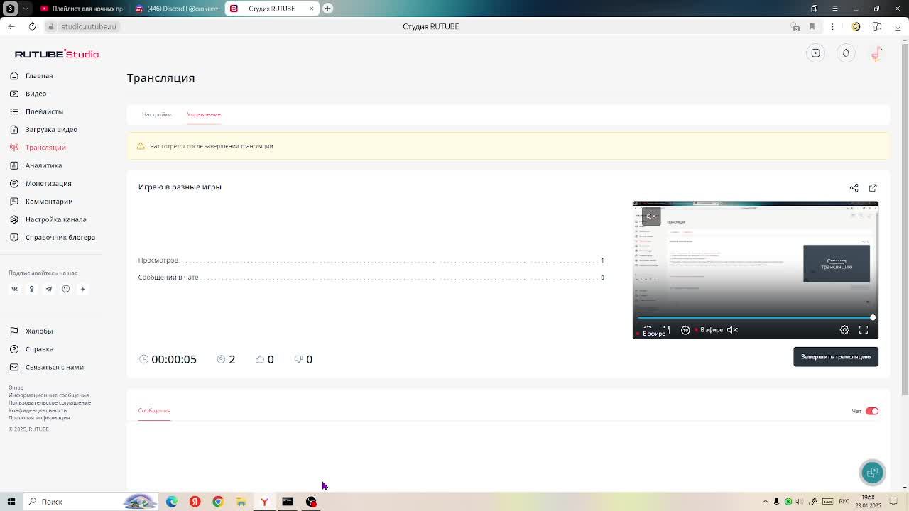The height and width of the screenshot is (511, 909).
Task: Open Пользовательское соглашение footer link
Action: point(50,402)
